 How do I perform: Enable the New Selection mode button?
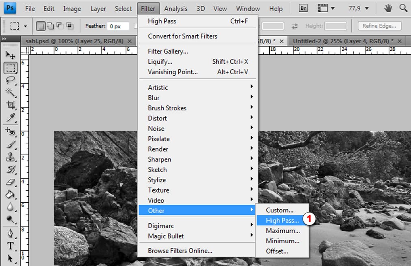coord(41,26)
